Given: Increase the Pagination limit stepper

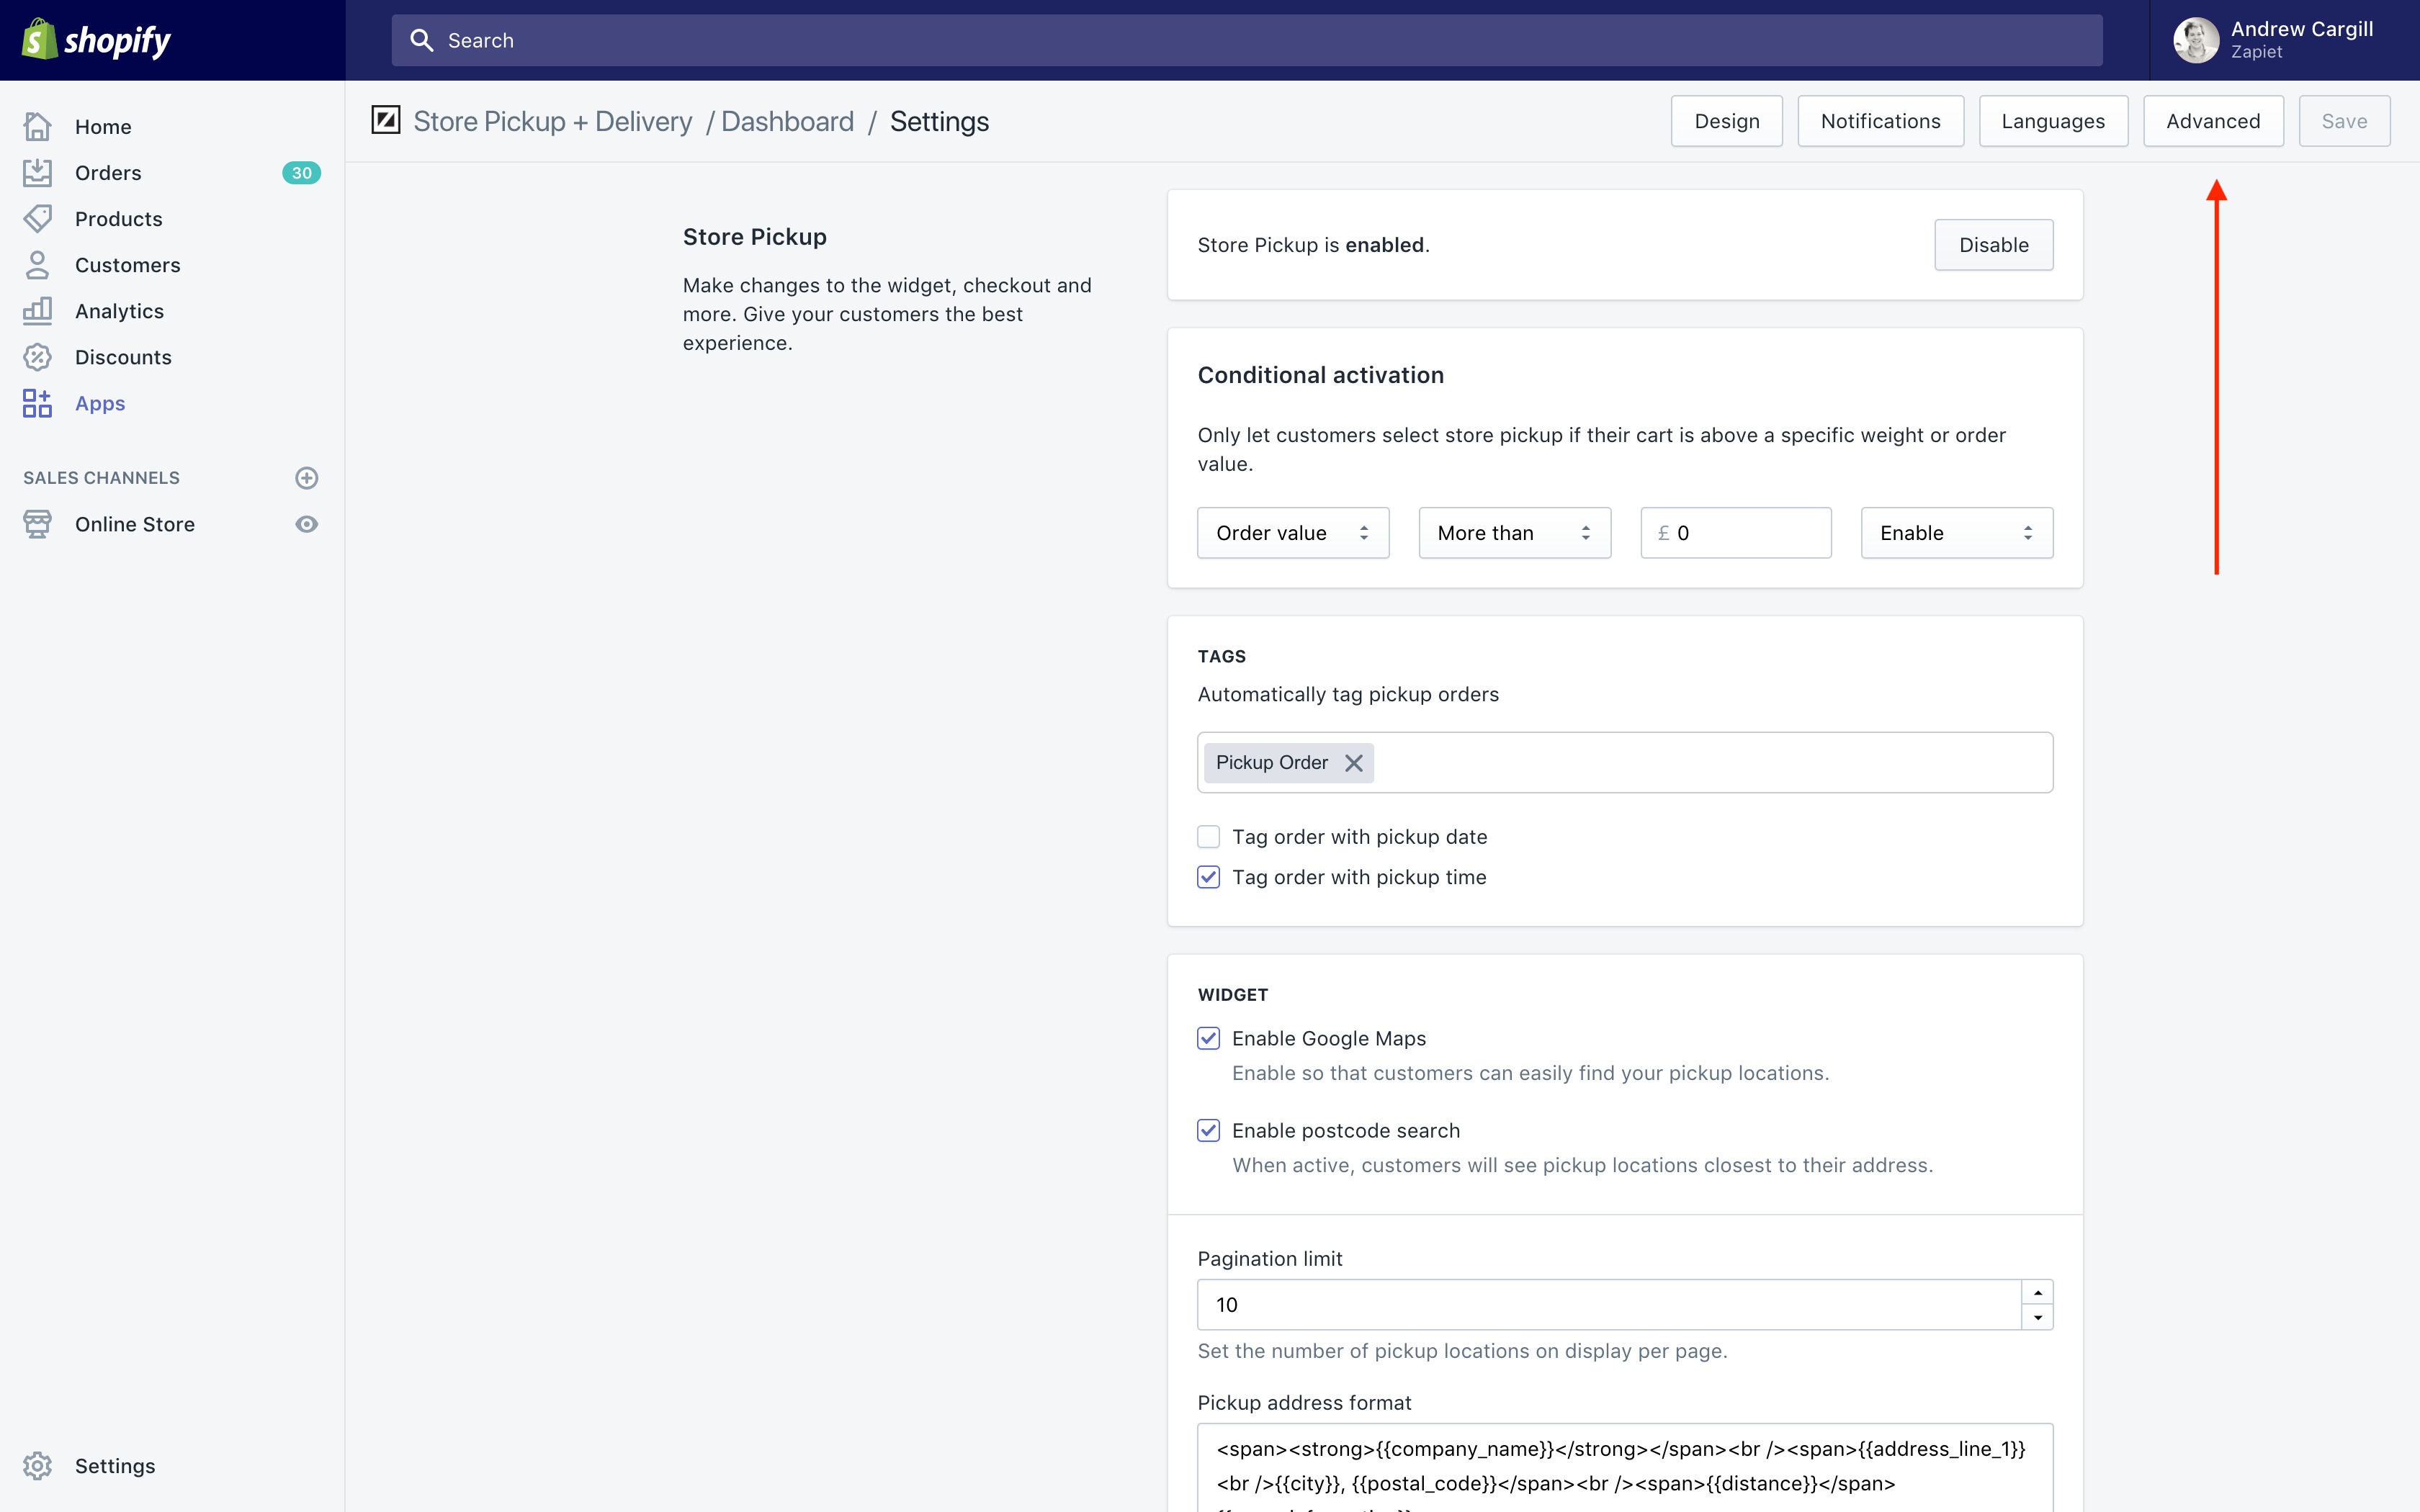Looking at the screenshot, I should pyautogui.click(x=2037, y=1292).
